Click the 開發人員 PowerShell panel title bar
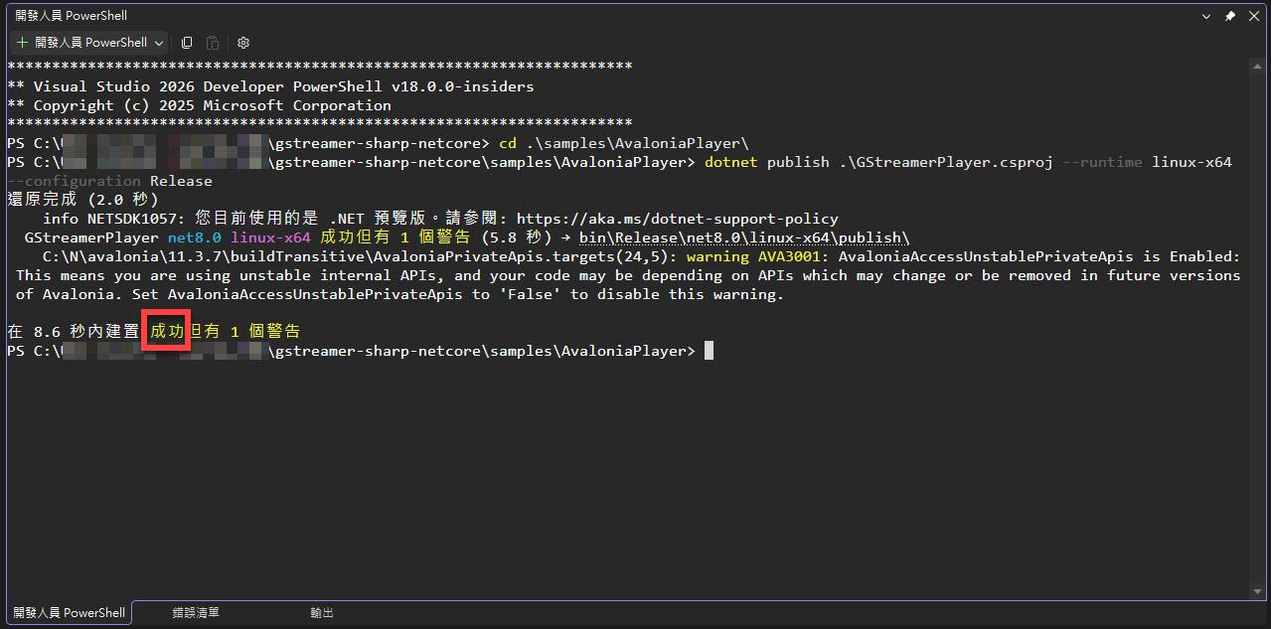Screen dimensions: 1271x629 [596, 16]
